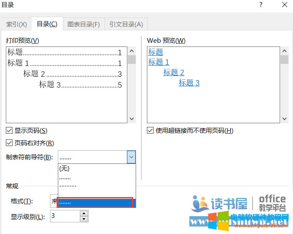This screenshot has width=293, height=234.
Task: Click the 制表符前导符 selected value field
Action: (x=93, y=157)
